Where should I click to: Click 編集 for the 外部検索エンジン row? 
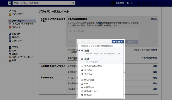(155, 89)
